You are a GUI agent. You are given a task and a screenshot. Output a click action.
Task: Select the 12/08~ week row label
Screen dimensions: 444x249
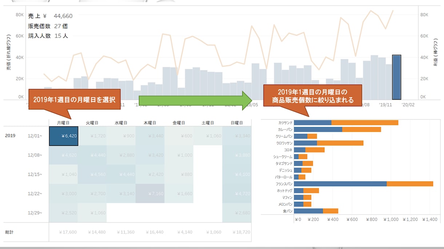click(35, 155)
